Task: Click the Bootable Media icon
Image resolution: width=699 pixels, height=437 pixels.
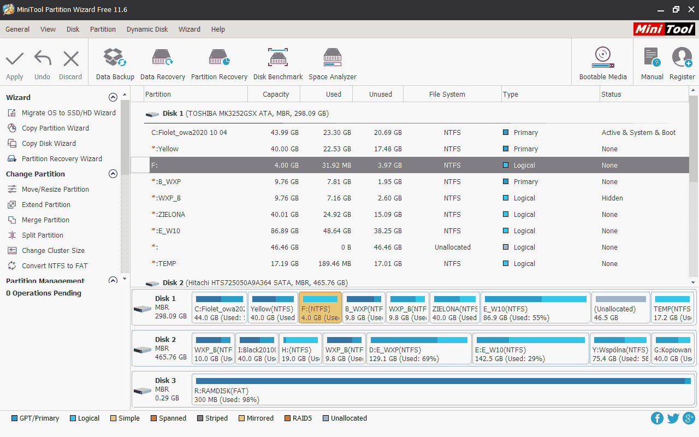Action: [603, 63]
